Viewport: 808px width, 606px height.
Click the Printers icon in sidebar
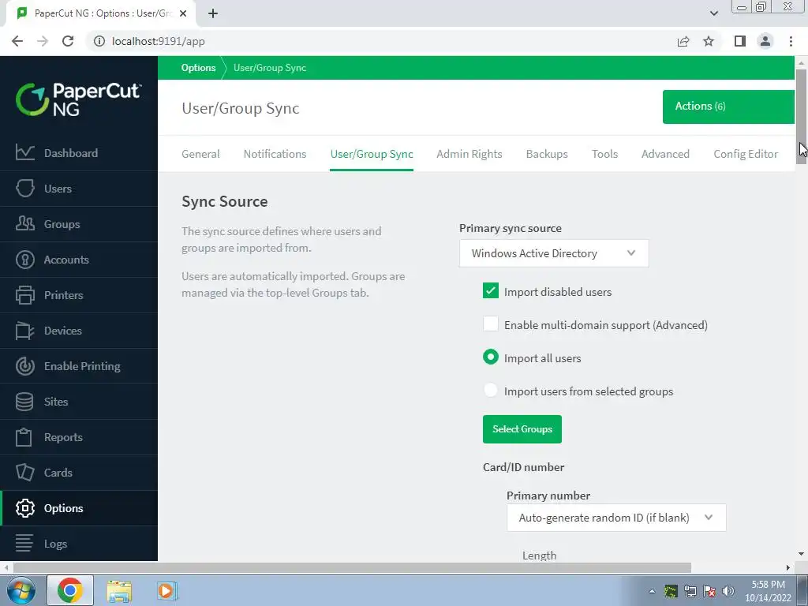point(24,295)
